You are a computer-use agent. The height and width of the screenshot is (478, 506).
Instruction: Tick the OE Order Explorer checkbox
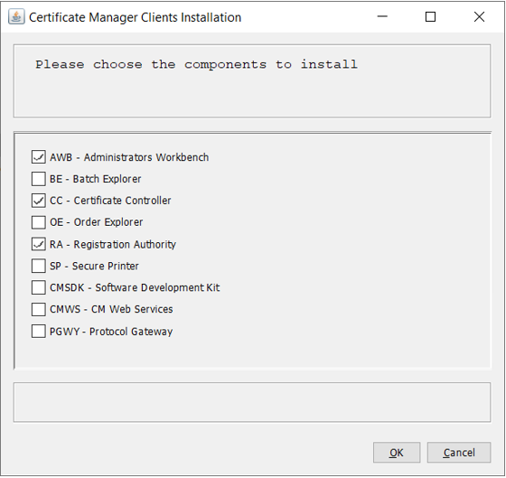[x=38, y=222]
